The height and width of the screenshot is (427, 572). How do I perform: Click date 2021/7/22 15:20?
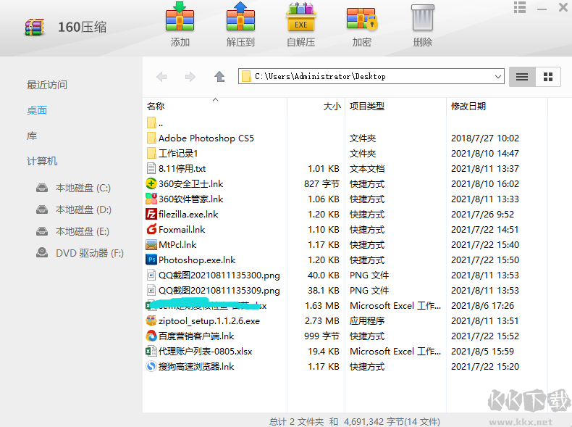tap(485, 367)
